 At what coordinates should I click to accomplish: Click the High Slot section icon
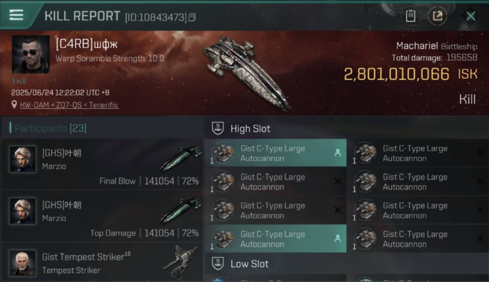pyautogui.click(x=218, y=128)
